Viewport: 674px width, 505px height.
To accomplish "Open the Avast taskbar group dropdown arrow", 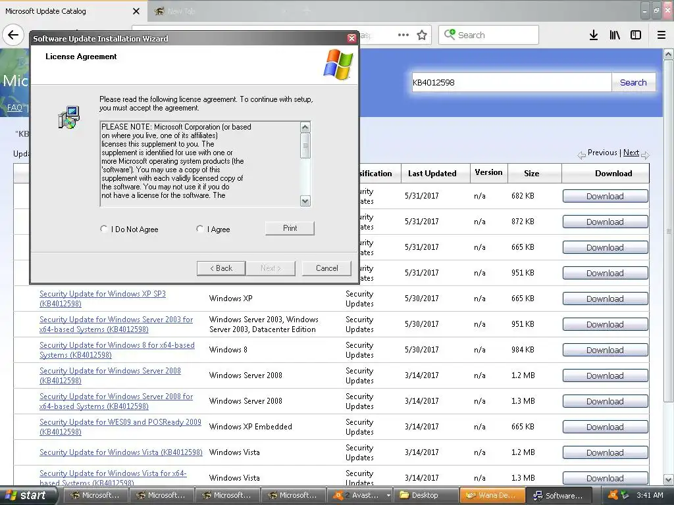I will coord(388,495).
